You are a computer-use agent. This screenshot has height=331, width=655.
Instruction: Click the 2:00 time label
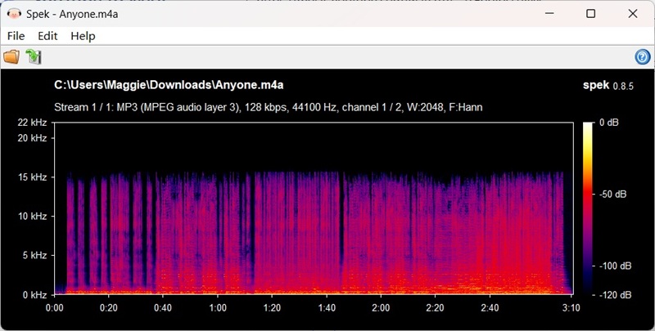(x=381, y=308)
